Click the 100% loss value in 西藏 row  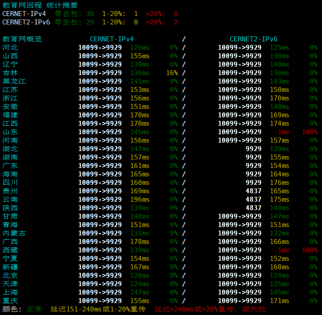(310, 250)
